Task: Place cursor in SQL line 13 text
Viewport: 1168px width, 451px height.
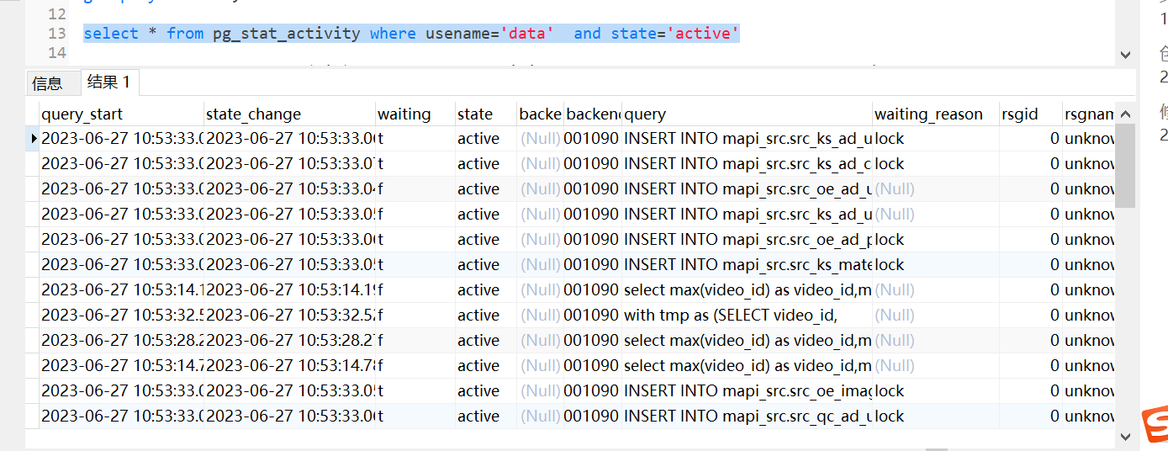Action: coord(411,34)
